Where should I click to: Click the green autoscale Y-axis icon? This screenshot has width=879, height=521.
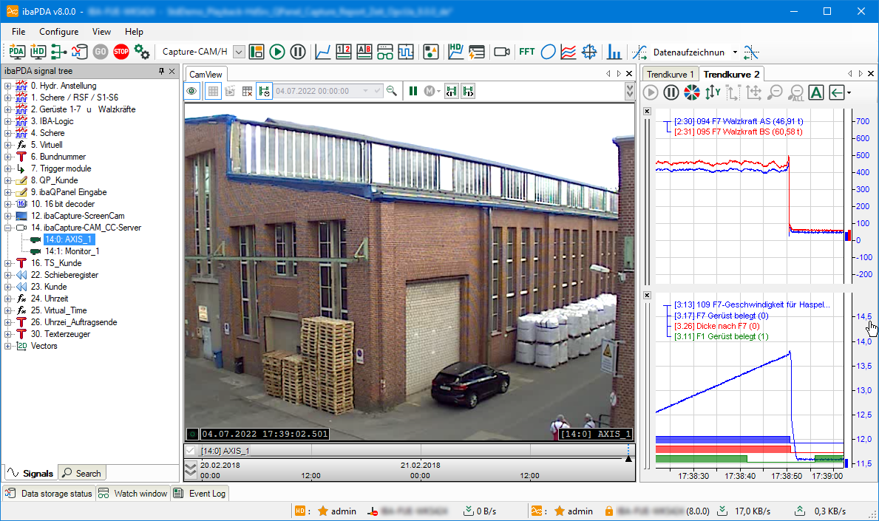(x=712, y=92)
